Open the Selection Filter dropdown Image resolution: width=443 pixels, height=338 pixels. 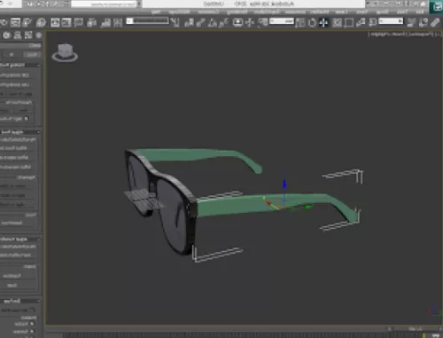391,21
